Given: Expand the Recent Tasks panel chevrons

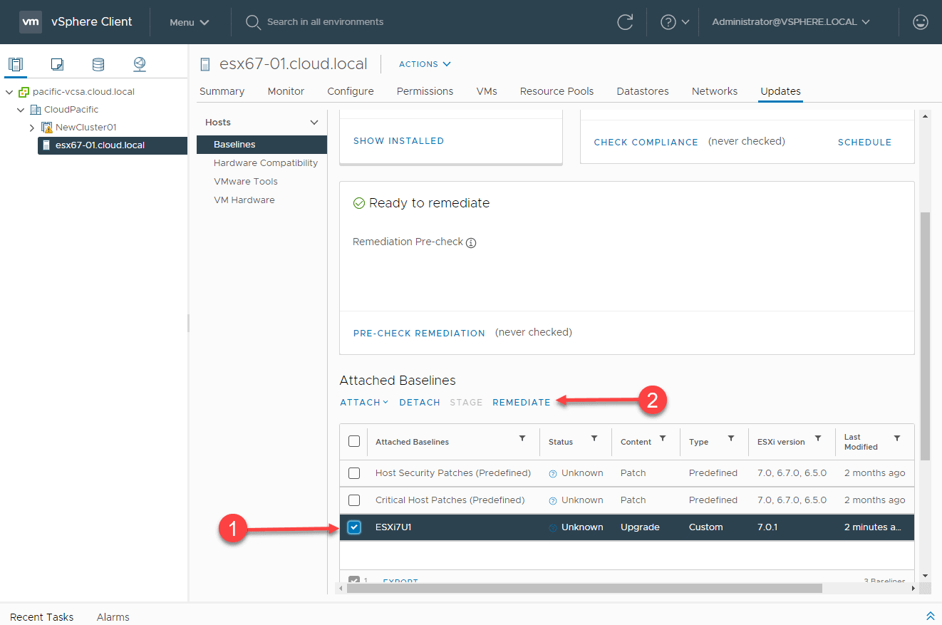Looking at the screenshot, I should [930, 616].
